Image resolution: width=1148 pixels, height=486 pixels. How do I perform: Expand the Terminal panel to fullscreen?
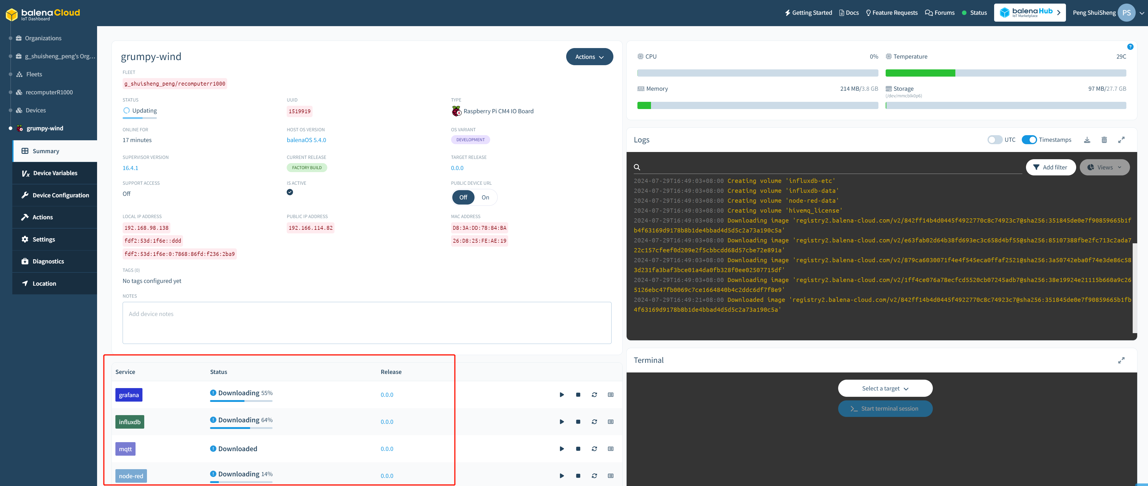[1121, 360]
